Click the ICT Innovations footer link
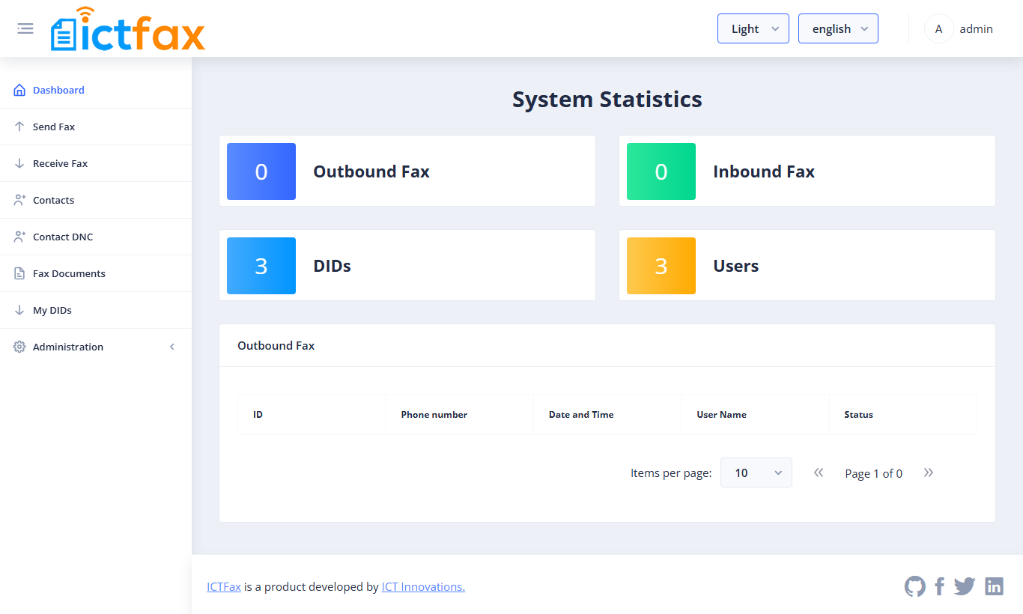The image size is (1023, 614). click(x=423, y=587)
